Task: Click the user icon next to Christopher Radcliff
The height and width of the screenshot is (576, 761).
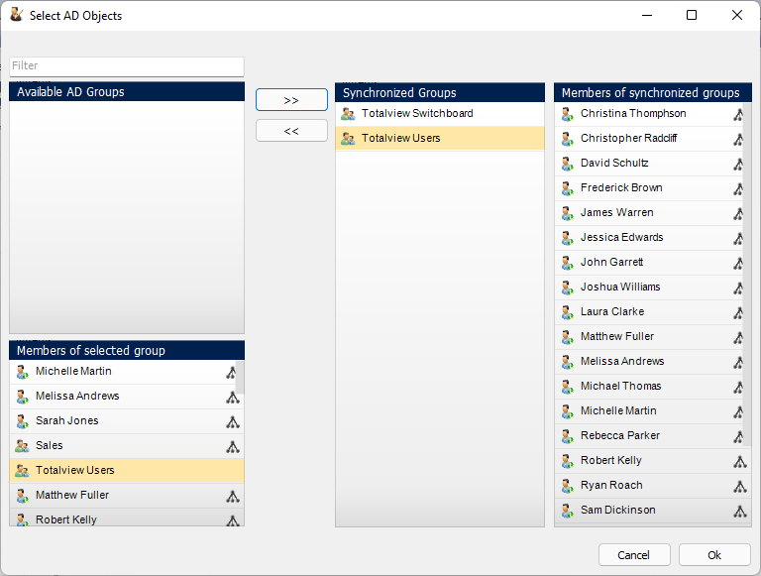Action: [567, 139]
